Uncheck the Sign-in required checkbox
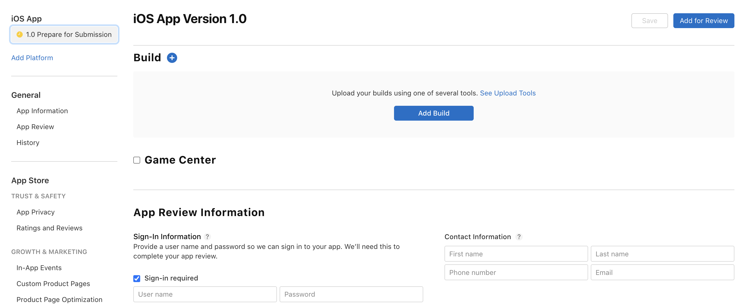The width and height of the screenshot is (753, 307). click(137, 278)
